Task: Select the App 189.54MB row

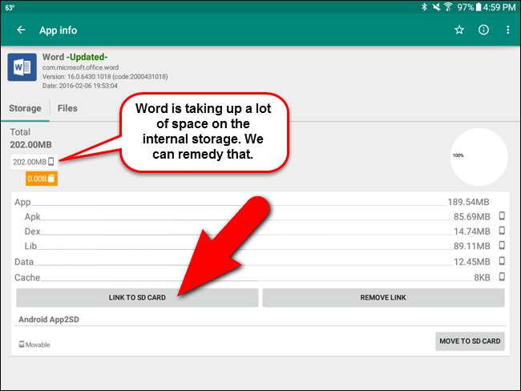Action: pos(259,202)
